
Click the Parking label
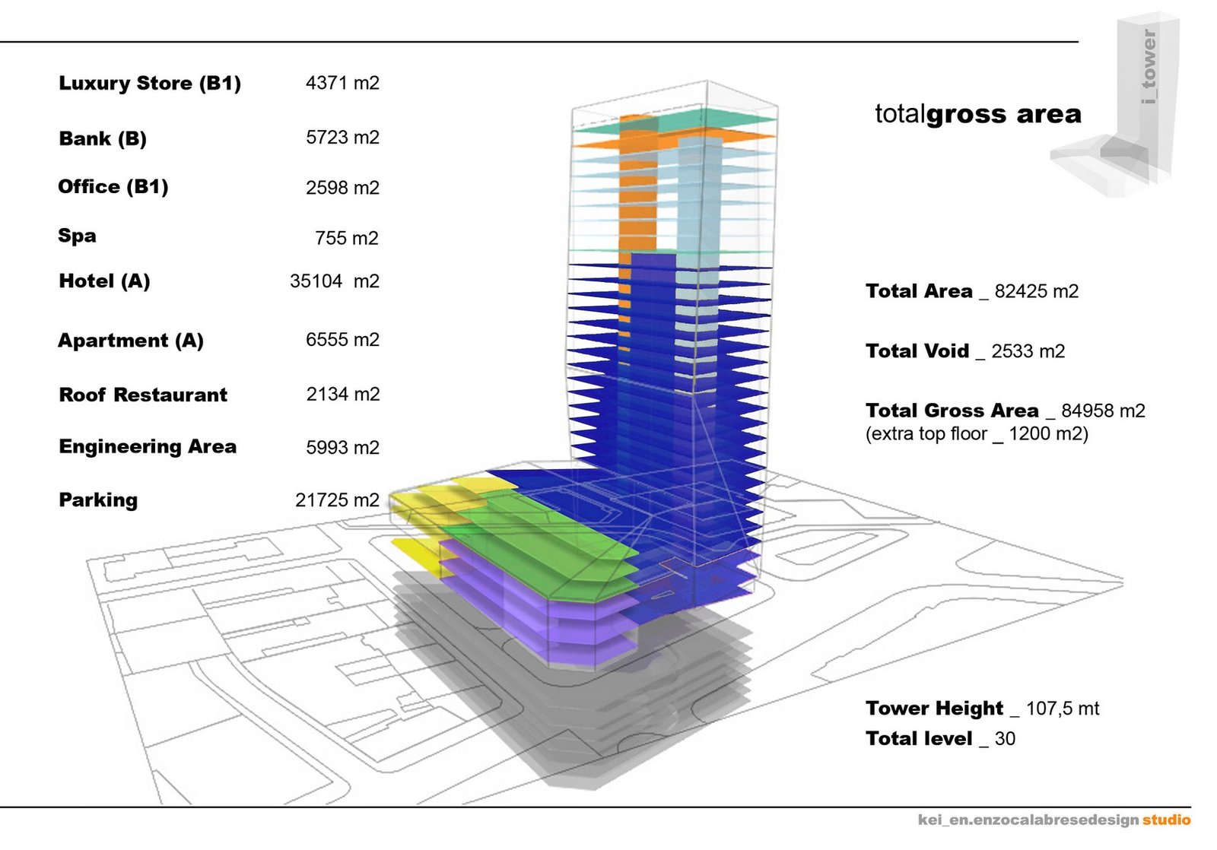point(98,500)
